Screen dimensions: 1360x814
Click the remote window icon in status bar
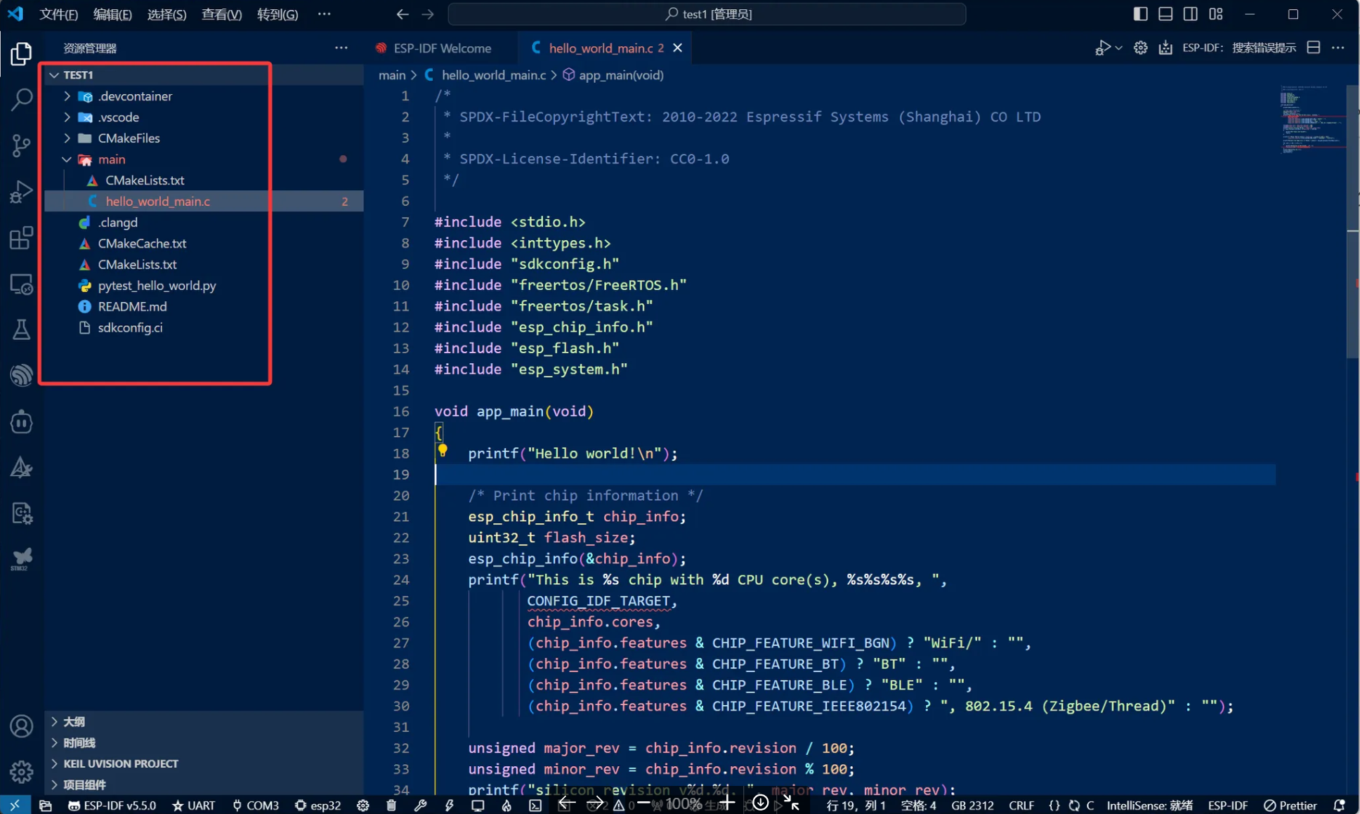[15, 806]
